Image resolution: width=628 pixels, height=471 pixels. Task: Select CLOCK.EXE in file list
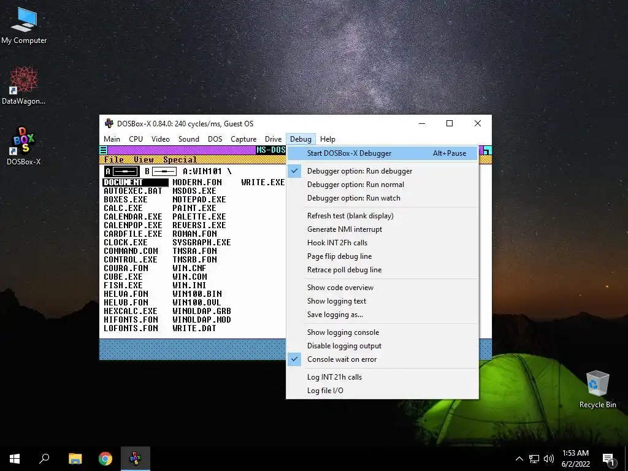126,243
